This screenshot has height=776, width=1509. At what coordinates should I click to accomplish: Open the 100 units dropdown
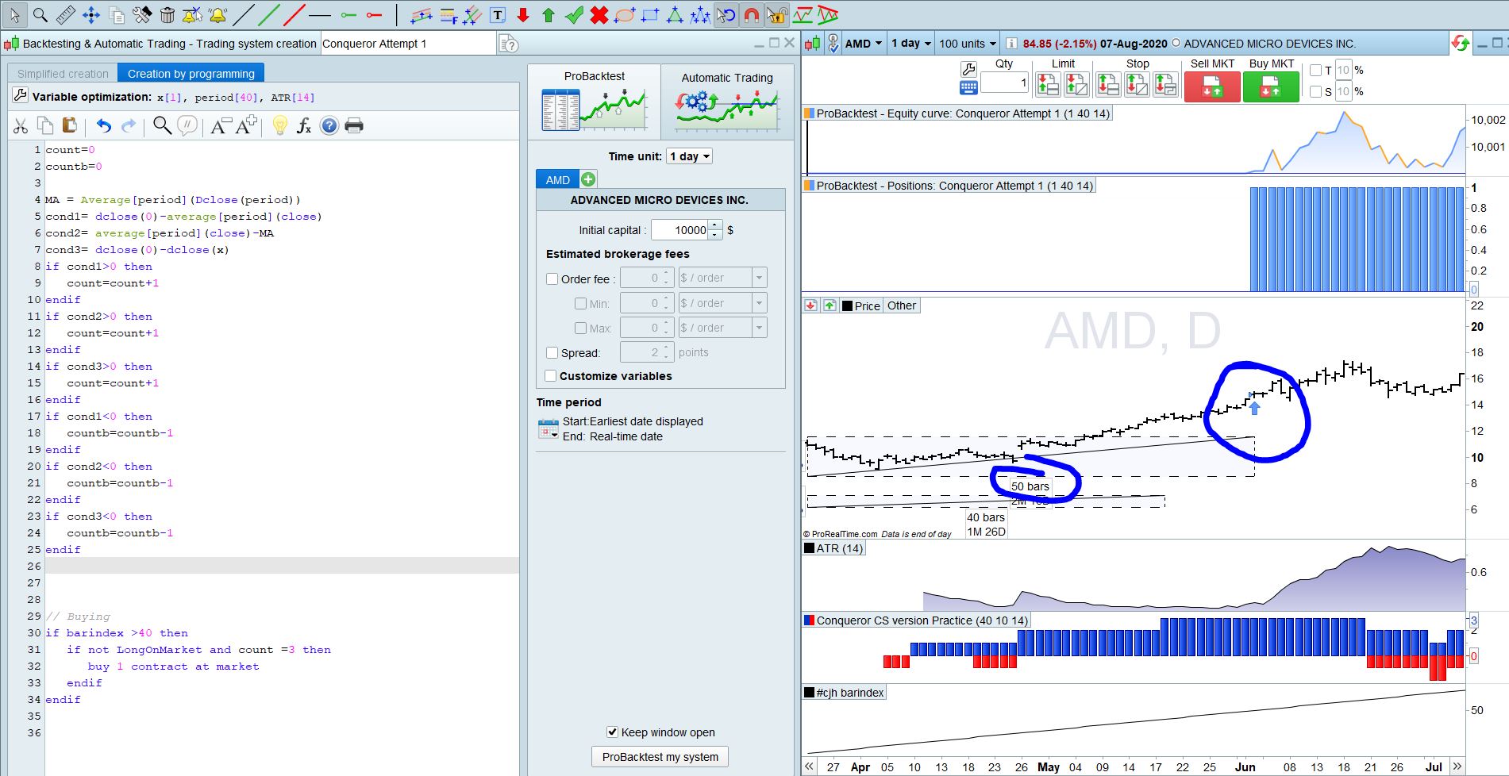[967, 44]
